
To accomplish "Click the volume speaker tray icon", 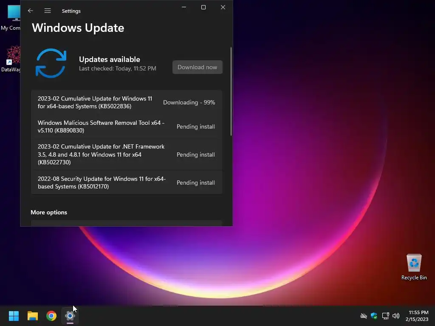I will click(396, 316).
